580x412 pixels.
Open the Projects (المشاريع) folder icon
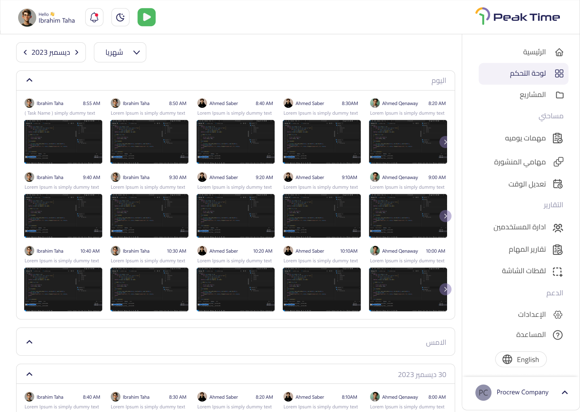tap(559, 95)
